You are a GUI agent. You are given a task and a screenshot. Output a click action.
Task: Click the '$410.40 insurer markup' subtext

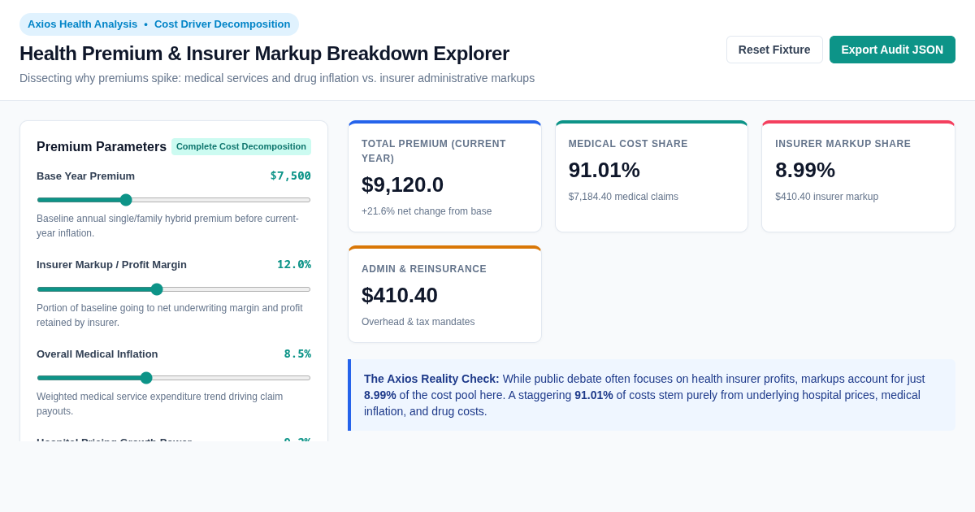coord(826,197)
